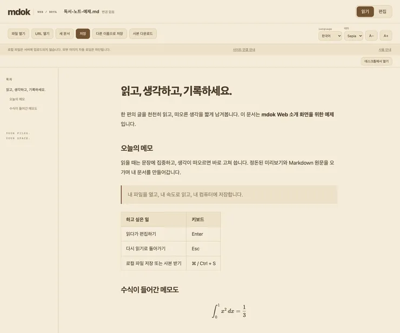Click table header 하고 싶은 일
This screenshot has height=333, width=400.
pyautogui.click(x=154, y=219)
